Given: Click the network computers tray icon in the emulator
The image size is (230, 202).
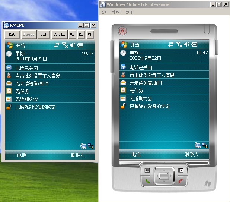Looking at the screenshot, I should coord(205,145).
